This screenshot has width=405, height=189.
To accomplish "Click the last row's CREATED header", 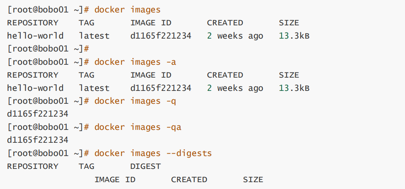I will click(189, 179).
